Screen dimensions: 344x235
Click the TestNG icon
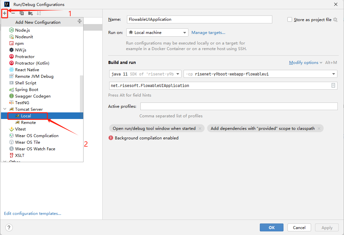(x=12, y=103)
